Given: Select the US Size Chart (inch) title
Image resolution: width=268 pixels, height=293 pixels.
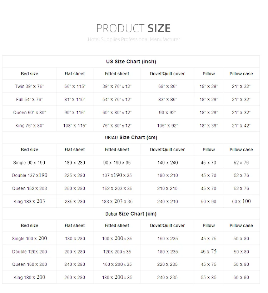Looking at the screenshot, I should coord(131,61).
